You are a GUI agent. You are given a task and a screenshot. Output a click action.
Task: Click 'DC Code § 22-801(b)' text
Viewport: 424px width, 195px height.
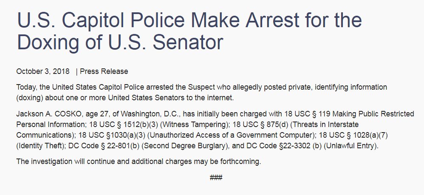[x=104, y=146]
